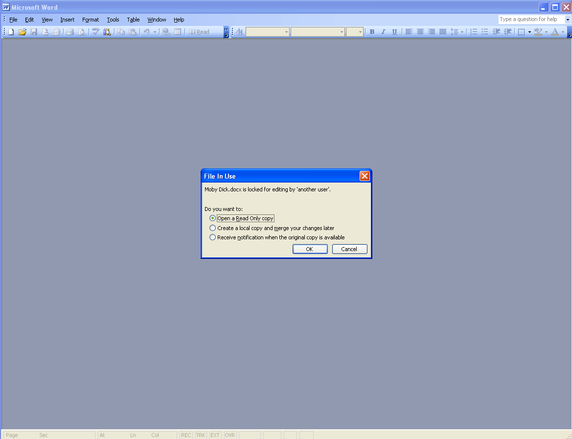Open the Font Size combo box dropdown
The image size is (572, 439).
pos(361,32)
